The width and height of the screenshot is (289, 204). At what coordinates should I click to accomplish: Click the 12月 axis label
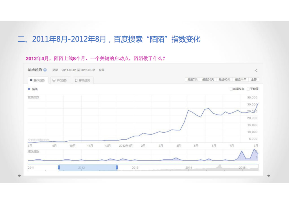[x=108, y=146]
